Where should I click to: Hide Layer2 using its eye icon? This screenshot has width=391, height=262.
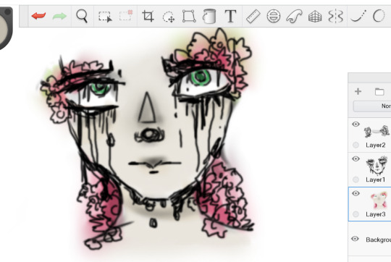tap(356, 124)
